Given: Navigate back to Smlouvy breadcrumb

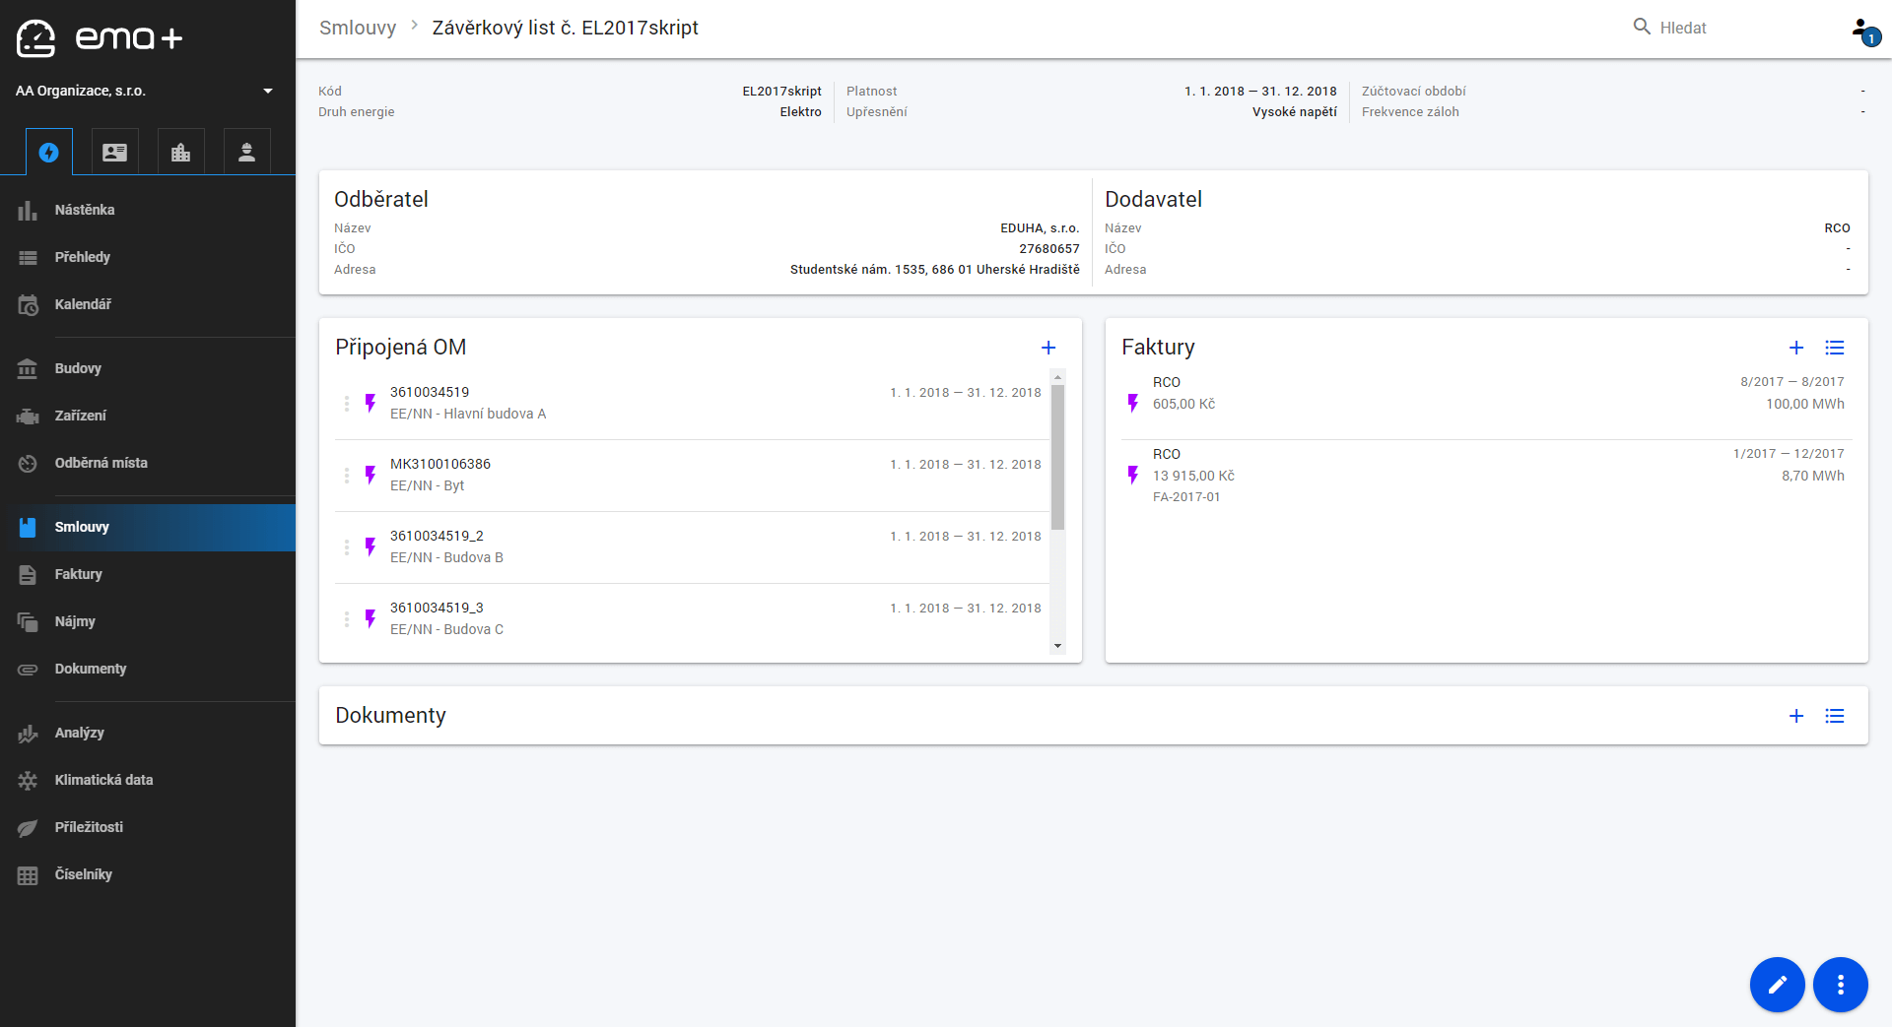Looking at the screenshot, I should tap(357, 28).
